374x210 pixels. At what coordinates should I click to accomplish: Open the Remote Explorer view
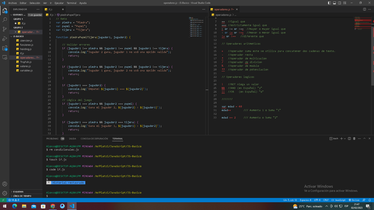click(x=5, y=57)
